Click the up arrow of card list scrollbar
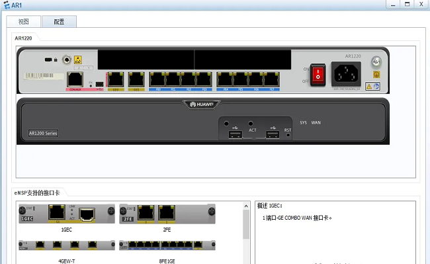Viewport: 430px width, 264px height. click(246, 206)
